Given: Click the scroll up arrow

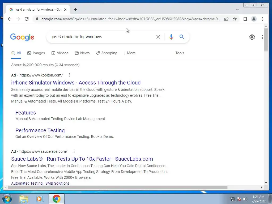Looking at the screenshot, I should point(266,26).
